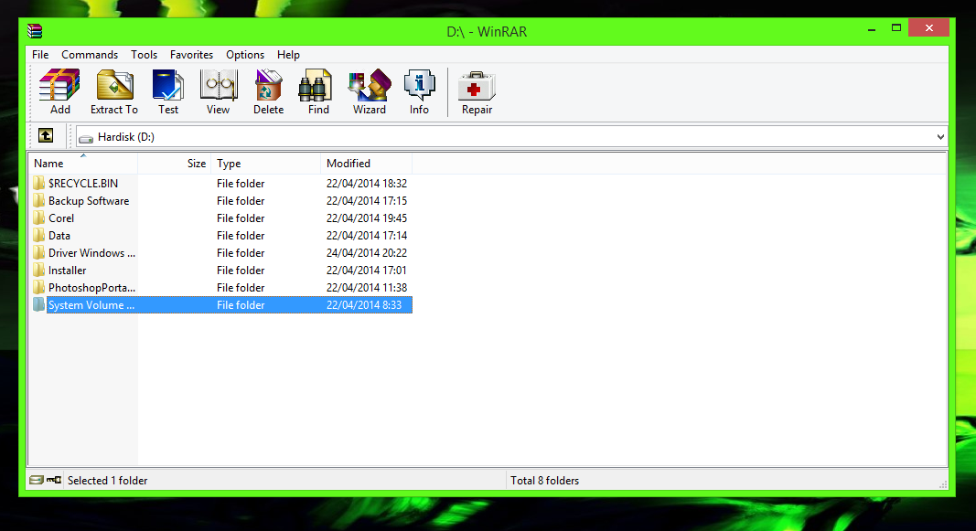Click the Test archive toolbar icon
976x531 pixels.
pyautogui.click(x=168, y=86)
